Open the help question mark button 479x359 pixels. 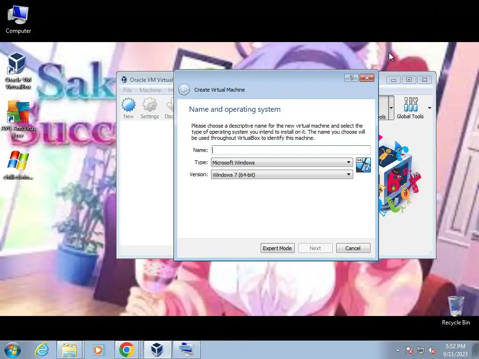click(x=351, y=78)
